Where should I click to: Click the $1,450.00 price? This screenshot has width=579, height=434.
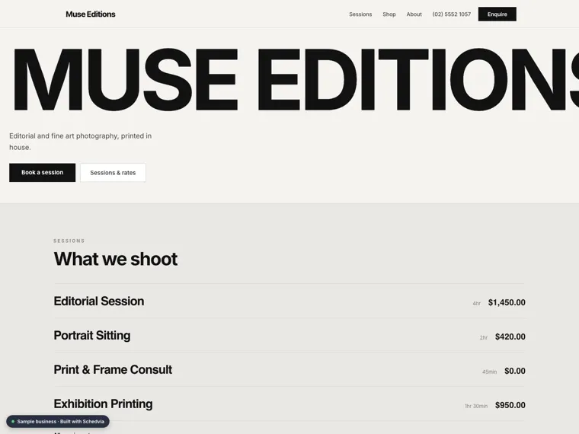507,302
